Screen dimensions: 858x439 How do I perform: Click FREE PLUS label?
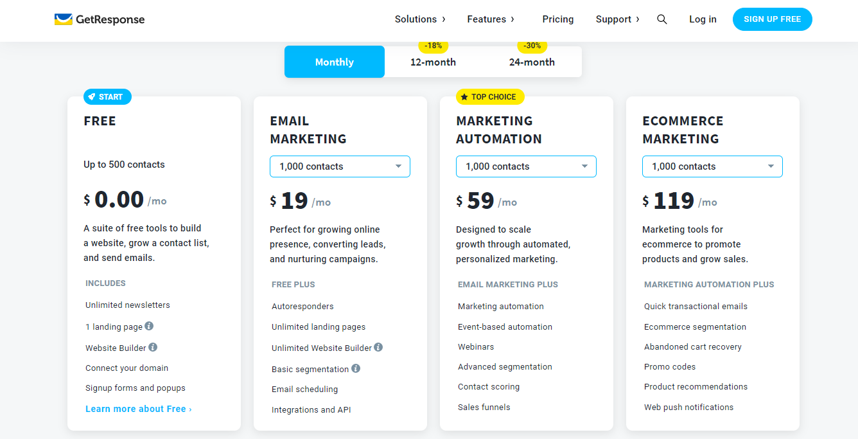(293, 284)
